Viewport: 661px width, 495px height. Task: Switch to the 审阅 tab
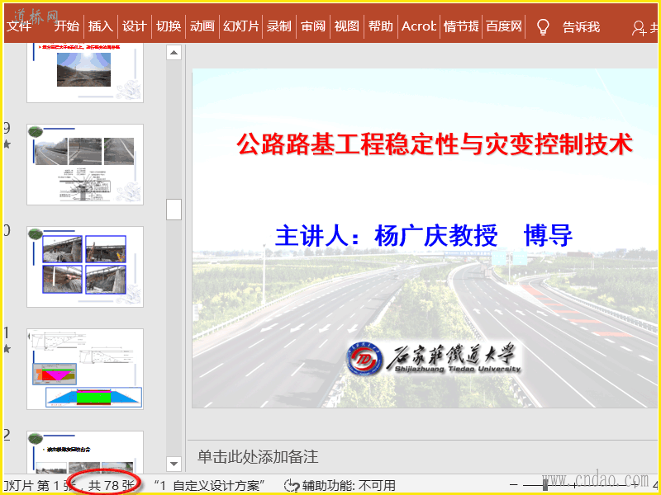click(x=313, y=26)
